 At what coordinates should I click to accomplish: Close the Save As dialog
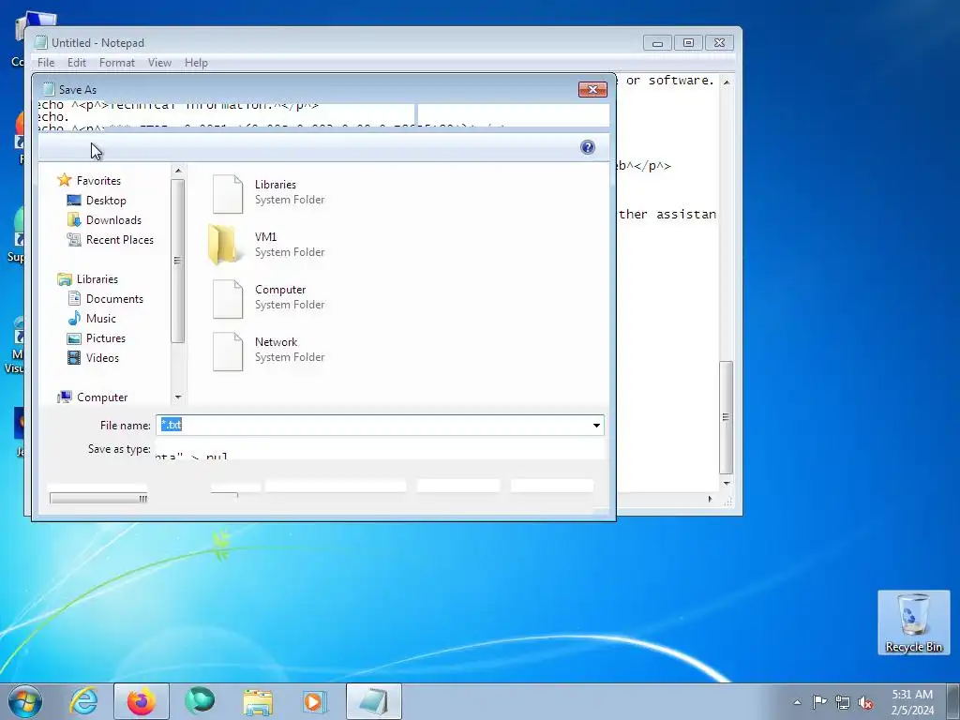click(592, 89)
